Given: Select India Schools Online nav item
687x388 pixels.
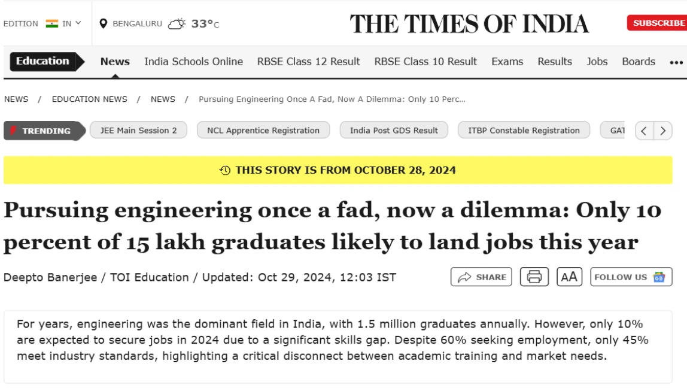Looking at the screenshot, I should pos(193,62).
